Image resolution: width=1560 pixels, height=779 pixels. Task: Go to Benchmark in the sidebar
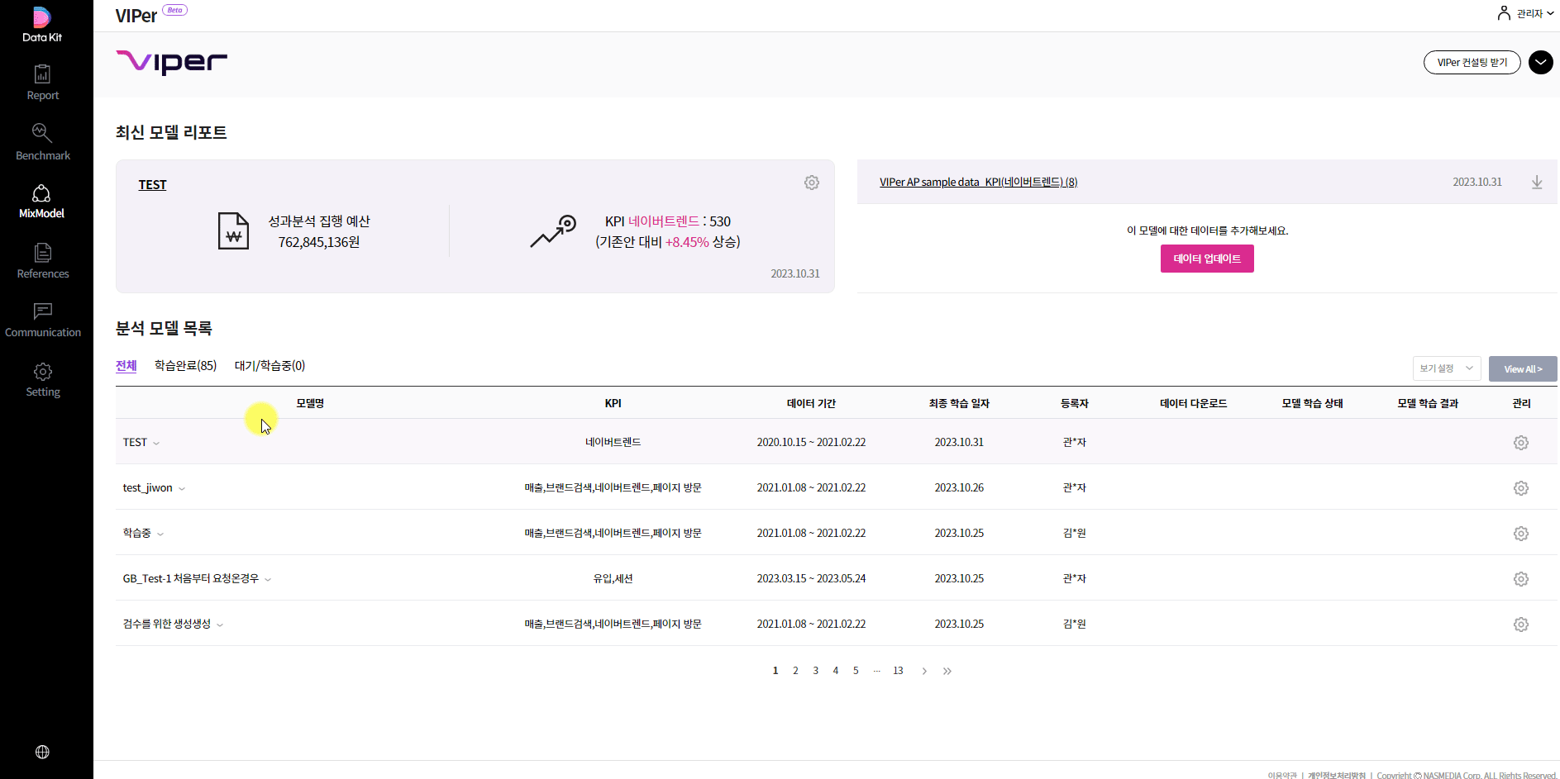coord(42,142)
